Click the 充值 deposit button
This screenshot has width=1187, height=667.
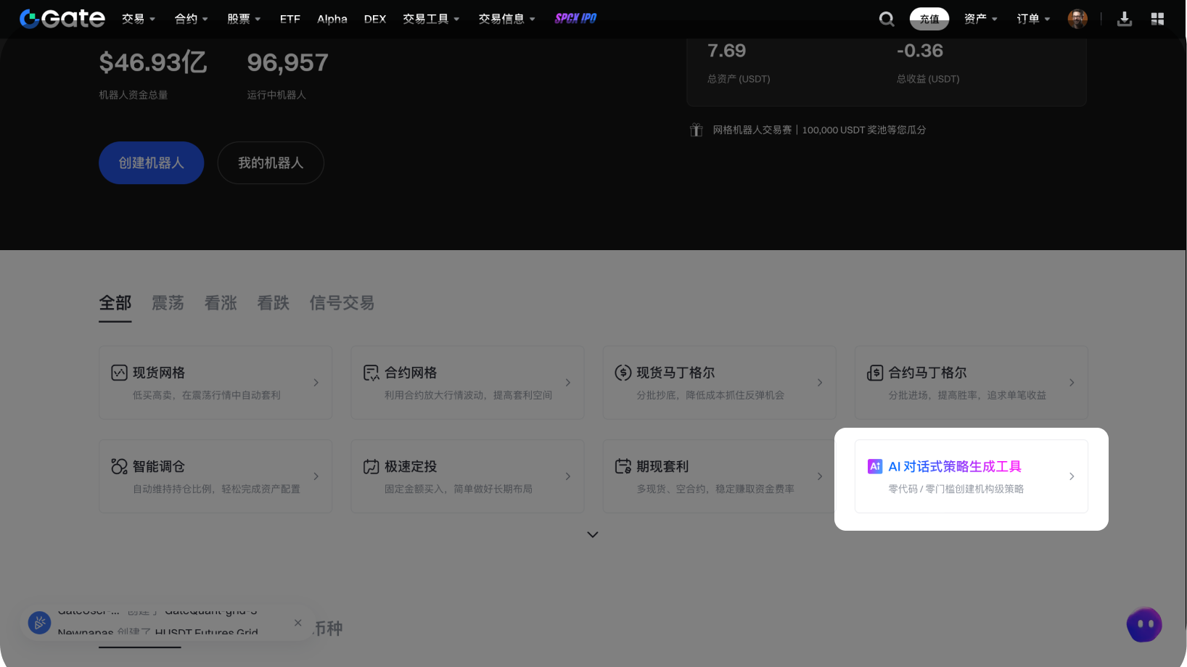coord(929,19)
